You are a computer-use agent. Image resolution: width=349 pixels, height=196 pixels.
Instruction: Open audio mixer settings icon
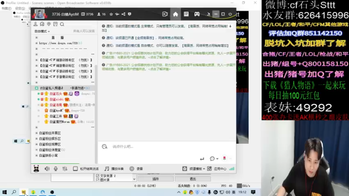point(65,169)
